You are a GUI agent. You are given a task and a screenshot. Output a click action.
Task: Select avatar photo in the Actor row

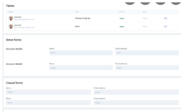11,26
